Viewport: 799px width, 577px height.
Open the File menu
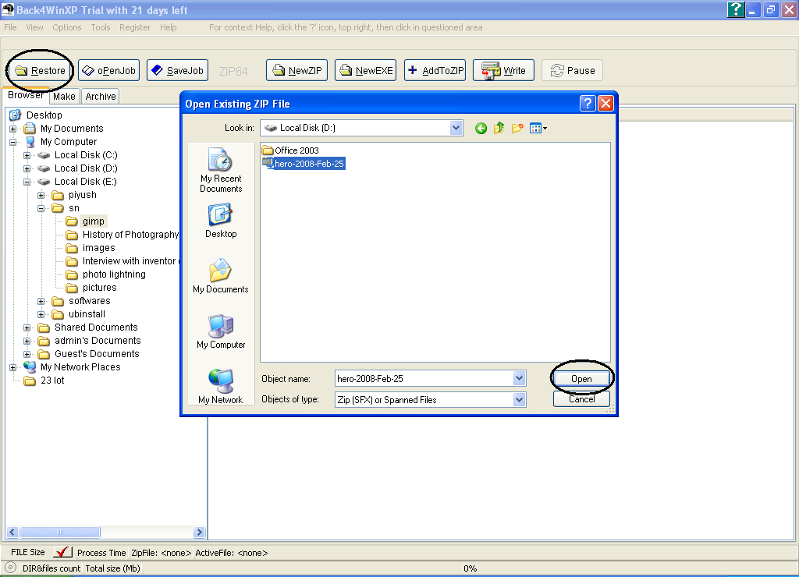[x=10, y=27]
